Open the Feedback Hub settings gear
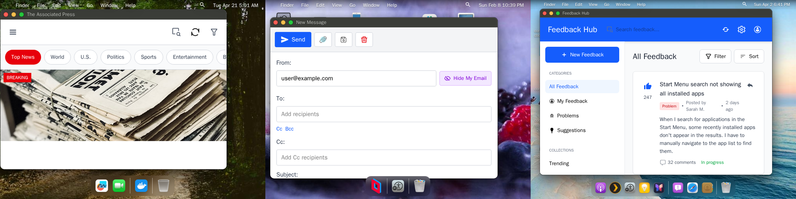 [x=742, y=30]
